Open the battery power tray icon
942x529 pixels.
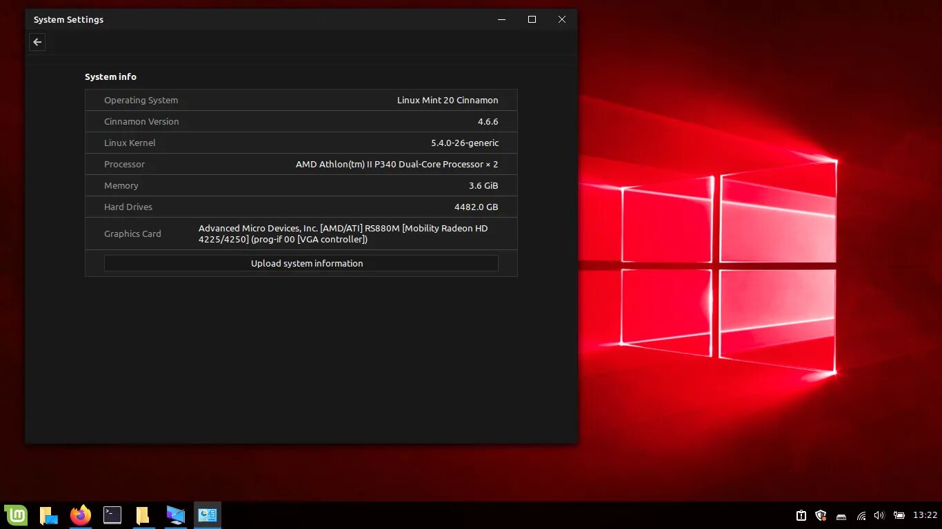[x=899, y=515]
